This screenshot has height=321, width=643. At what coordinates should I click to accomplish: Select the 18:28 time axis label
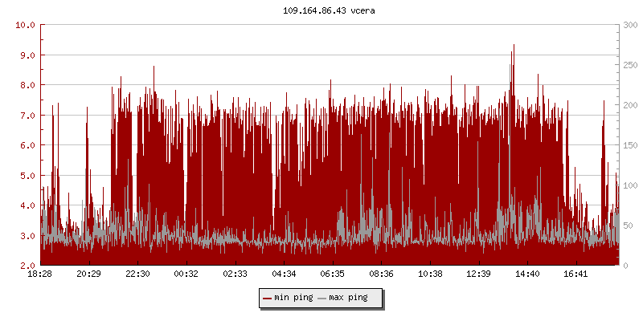point(40,274)
